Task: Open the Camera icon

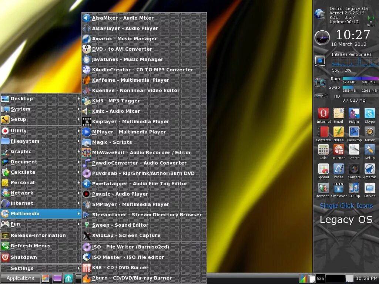Action: click(x=354, y=169)
